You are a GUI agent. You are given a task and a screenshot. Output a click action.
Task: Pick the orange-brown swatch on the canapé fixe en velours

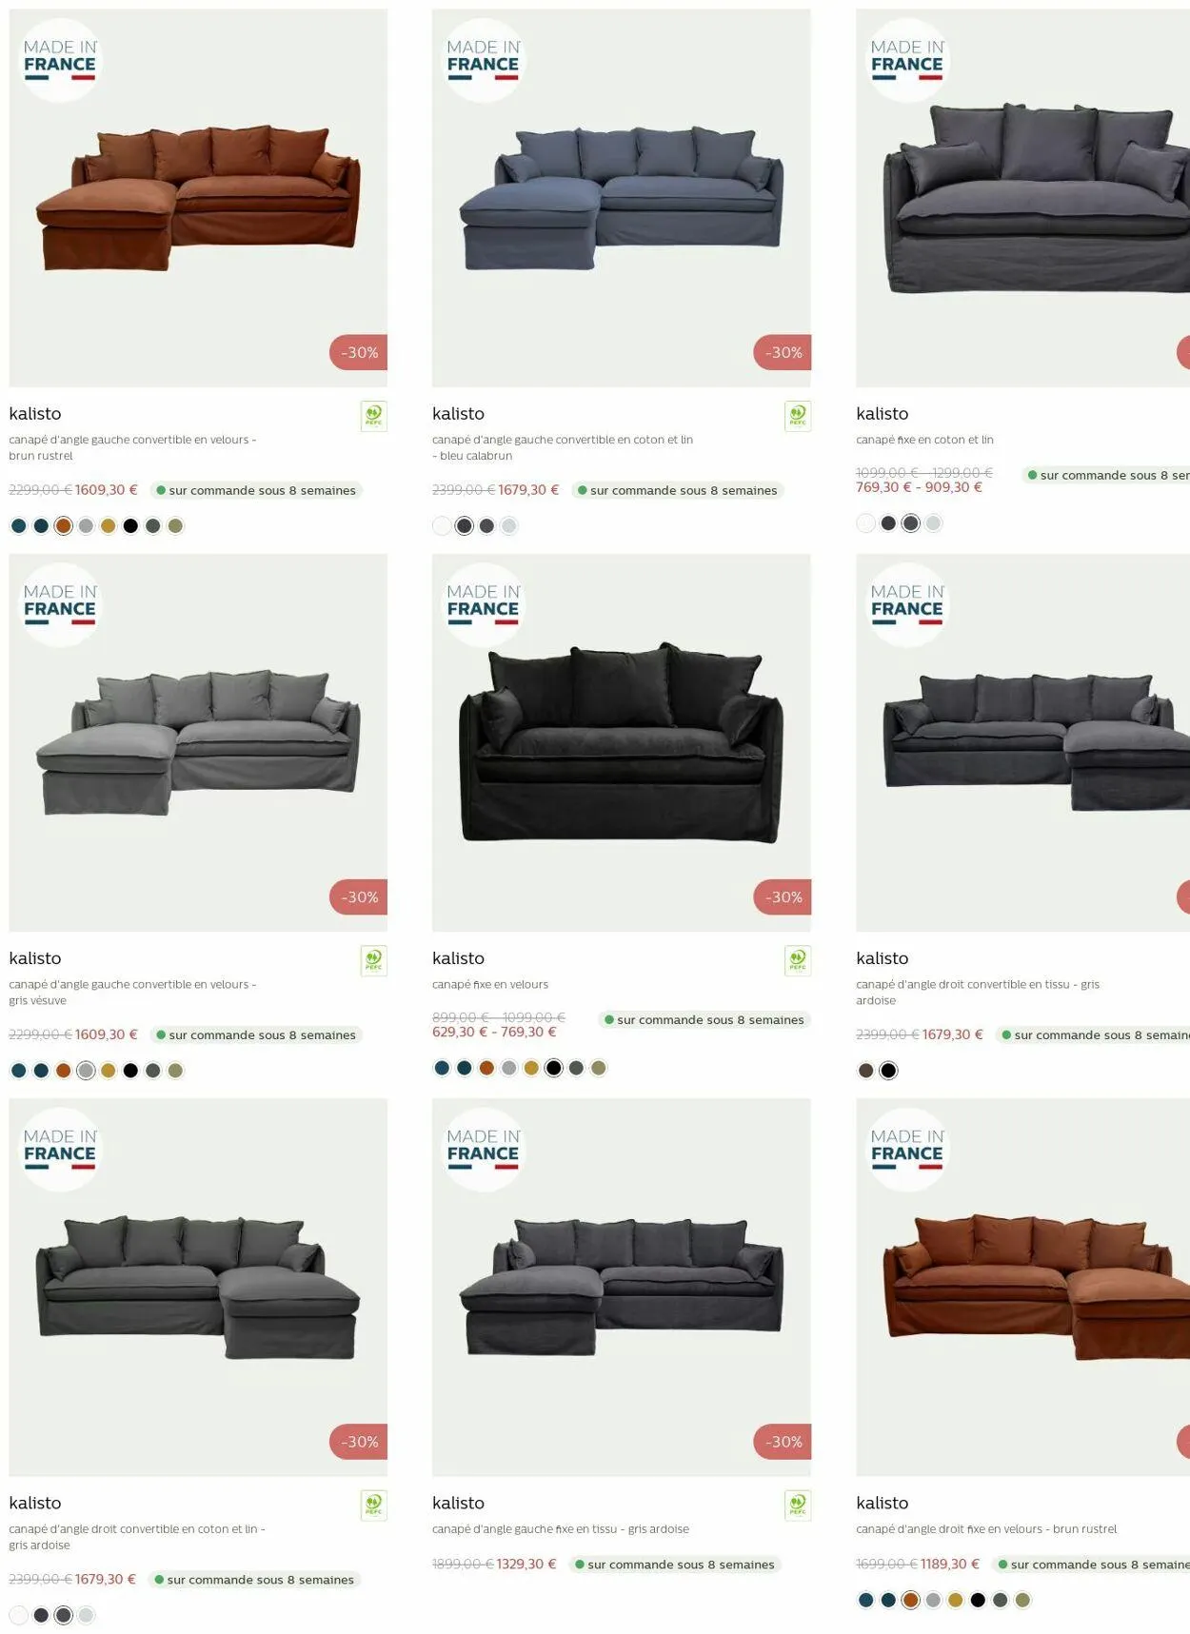(486, 1068)
